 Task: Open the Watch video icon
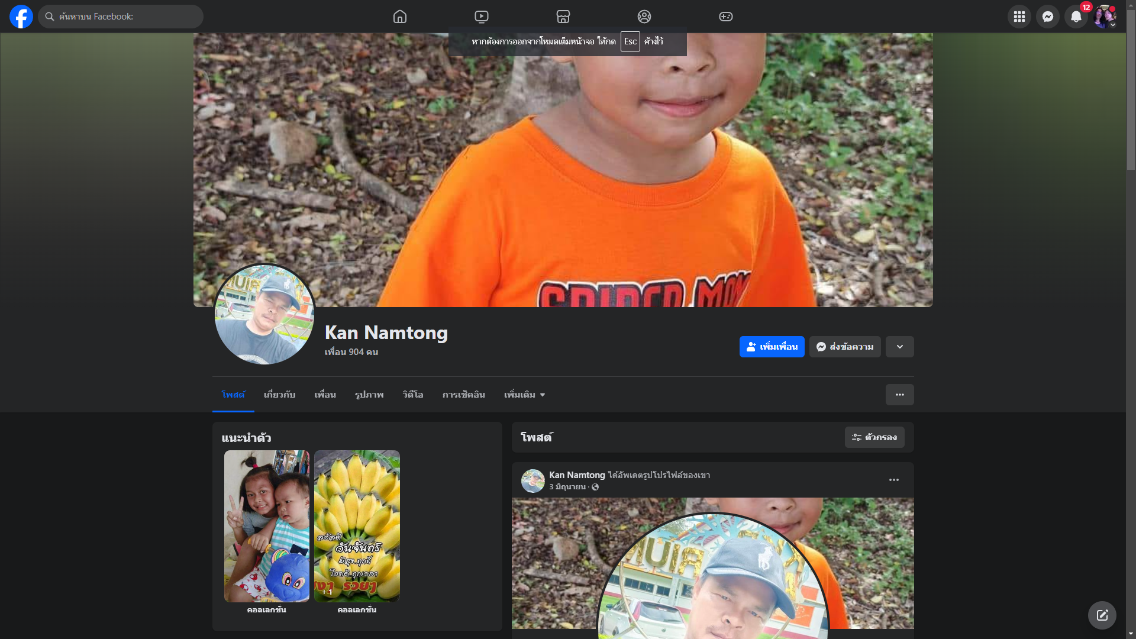[x=482, y=17]
